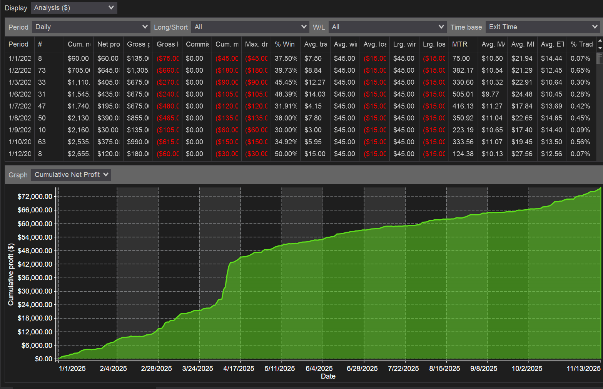Screen dimensions: 603x389
Task: Sort by the % Win column header
Action: point(285,44)
